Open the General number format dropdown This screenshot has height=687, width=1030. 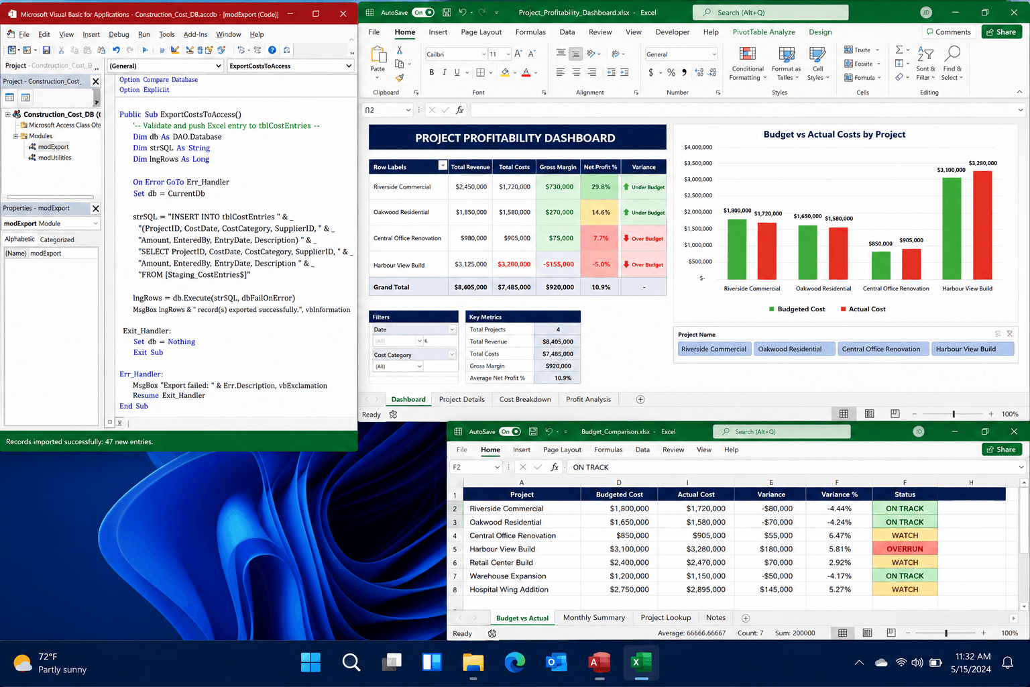pos(714,54)
